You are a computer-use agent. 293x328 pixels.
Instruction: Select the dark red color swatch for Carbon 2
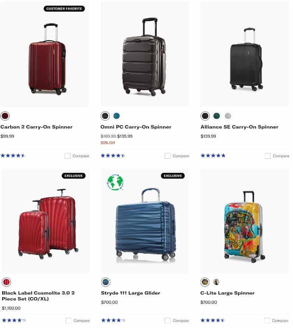5,115
